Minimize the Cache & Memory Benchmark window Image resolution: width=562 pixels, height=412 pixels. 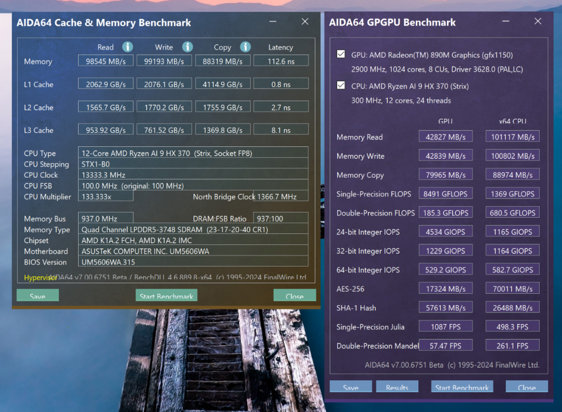point(273,21)
